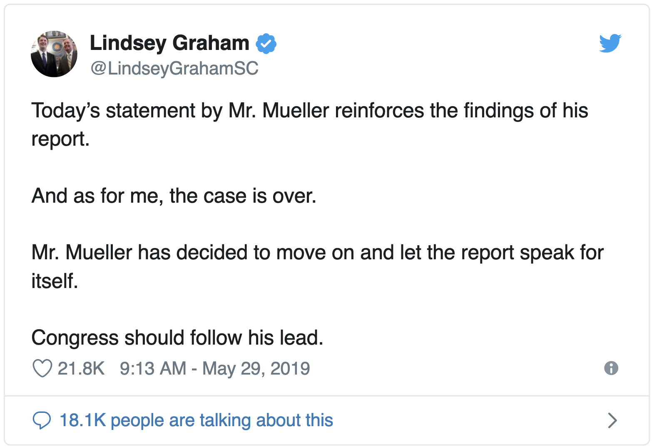652x447 pixels.
Task: Click the 'May 29, 2019' date text
Action: 256,368
